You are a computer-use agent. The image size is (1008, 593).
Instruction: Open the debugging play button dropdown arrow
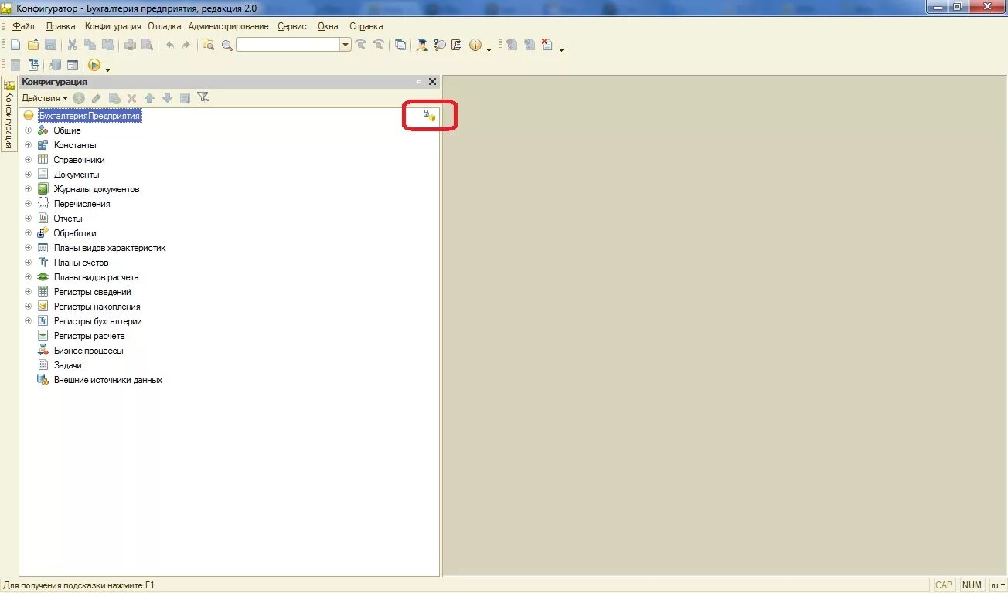107,69
